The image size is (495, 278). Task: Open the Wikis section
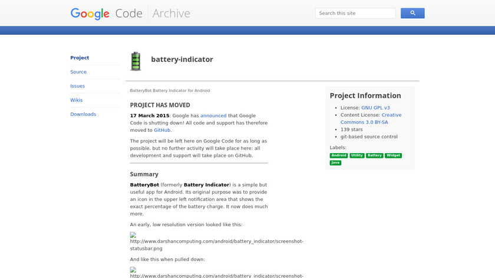point(77,100)
